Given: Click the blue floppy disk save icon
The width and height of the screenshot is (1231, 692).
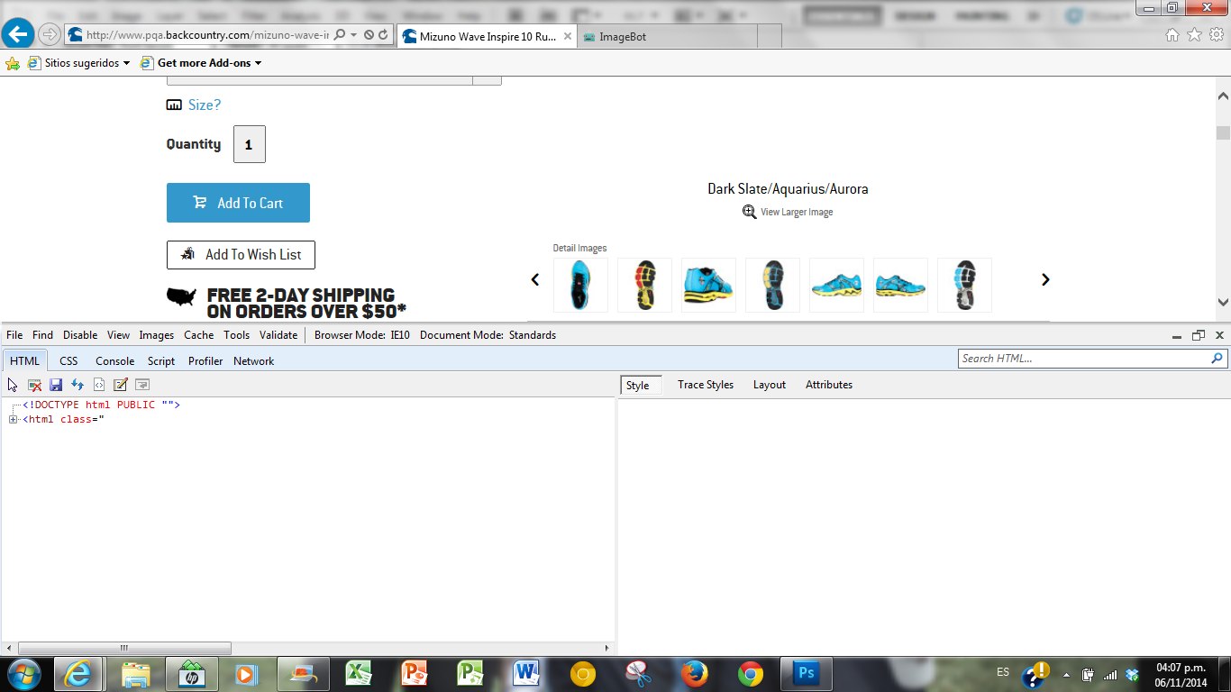Looking at the screenshot, I should click(56, 385).
